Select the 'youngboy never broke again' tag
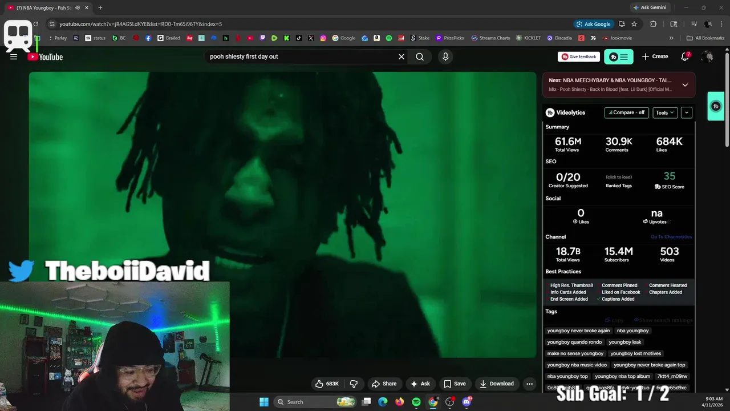The height and width of the screenshot is (411, 730). 578,331
